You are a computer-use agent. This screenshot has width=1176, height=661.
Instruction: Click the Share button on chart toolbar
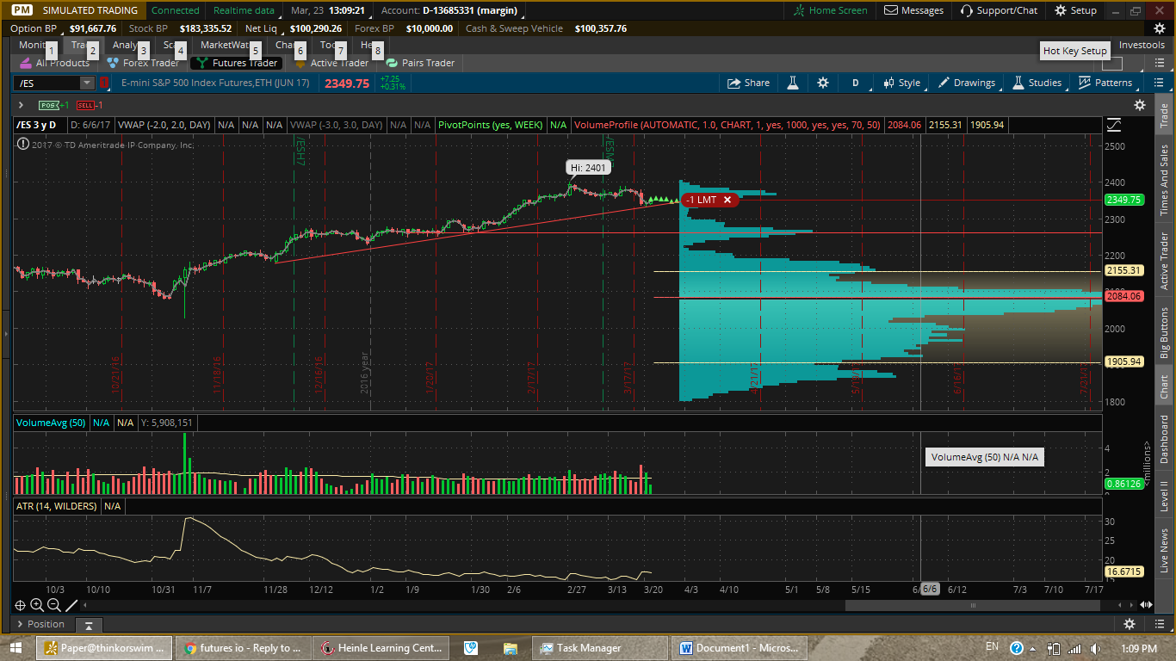click(x=748, y=83)
